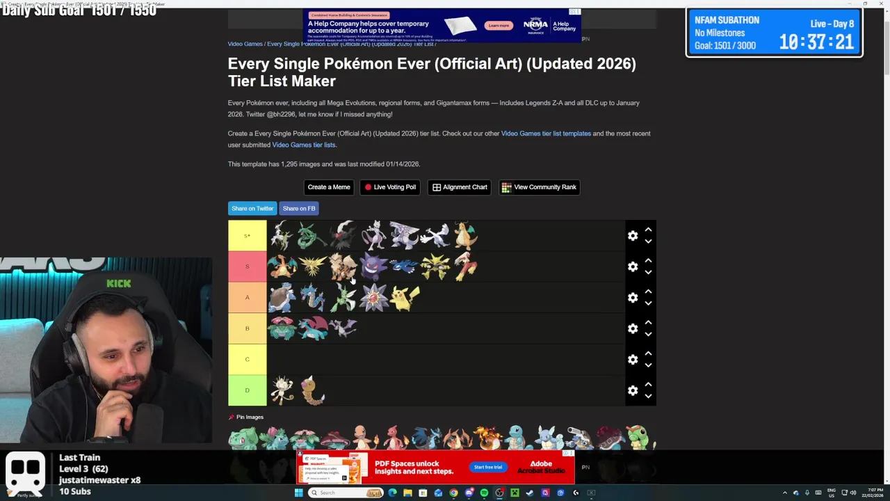890x501 pixels.
Task: Click the yellow S+ tier label
Action: (x=247, y=236)
